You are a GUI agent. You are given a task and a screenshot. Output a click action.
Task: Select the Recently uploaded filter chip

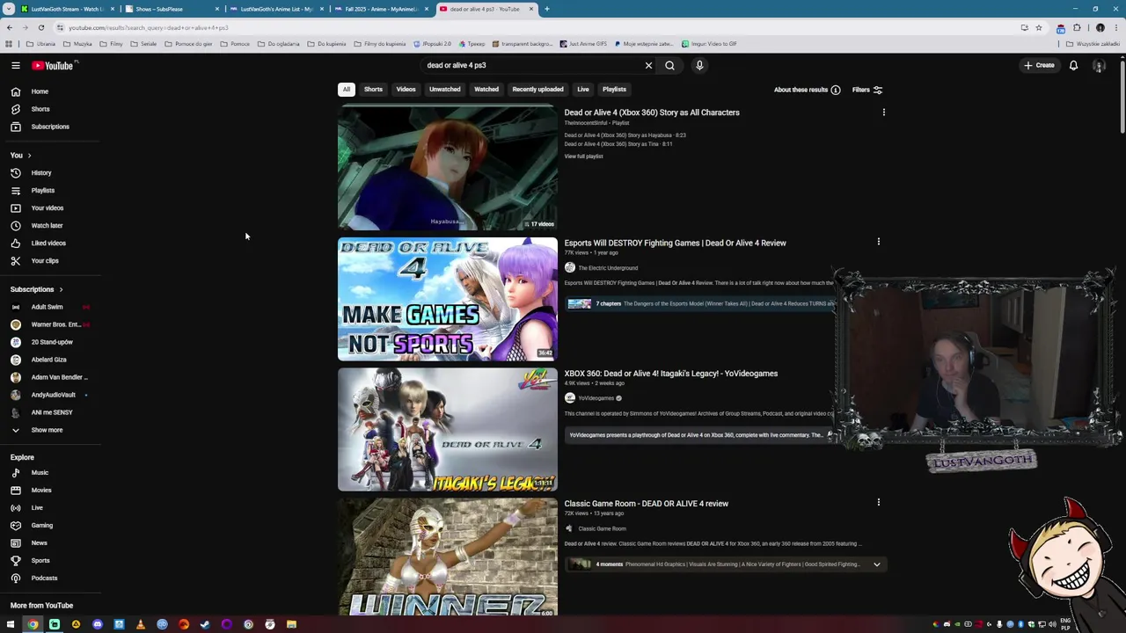tap(537, 89)
